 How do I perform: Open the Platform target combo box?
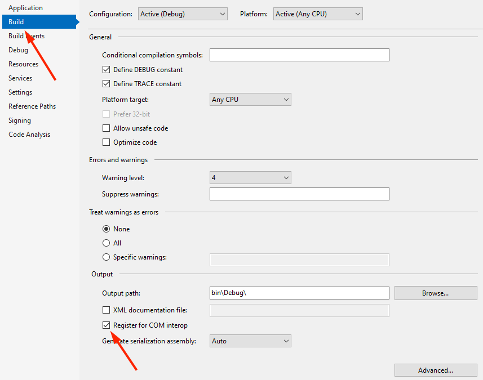coord(250,100)
